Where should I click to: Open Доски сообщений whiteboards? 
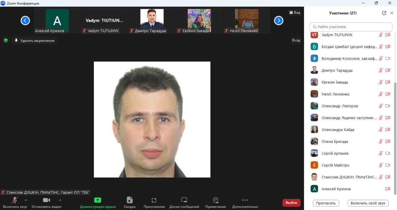click(184, 202)
